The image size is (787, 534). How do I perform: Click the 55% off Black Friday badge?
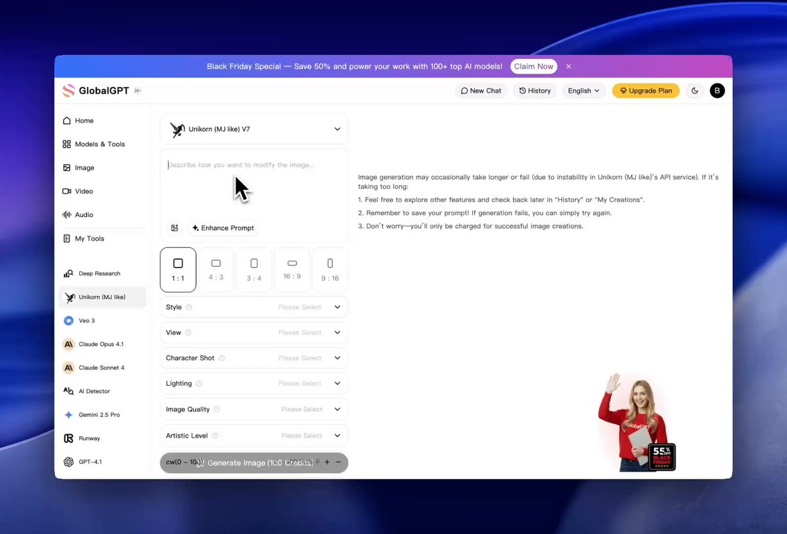tap(662, 457)
